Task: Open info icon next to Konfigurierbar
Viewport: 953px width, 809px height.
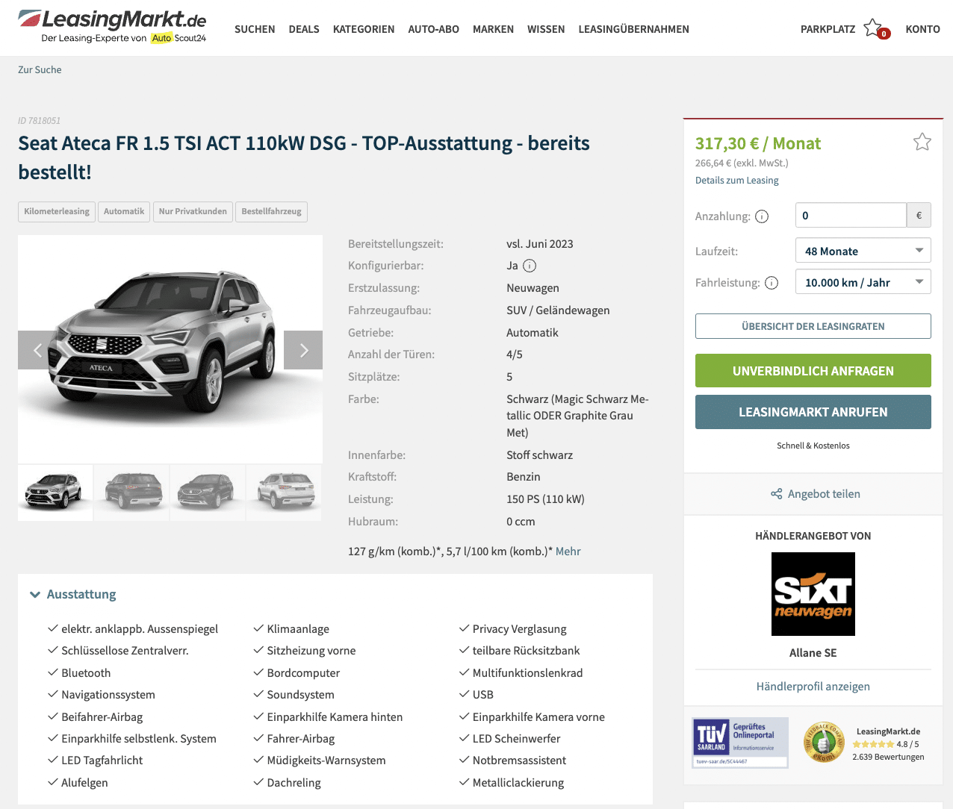Action: tap(530, 266)
